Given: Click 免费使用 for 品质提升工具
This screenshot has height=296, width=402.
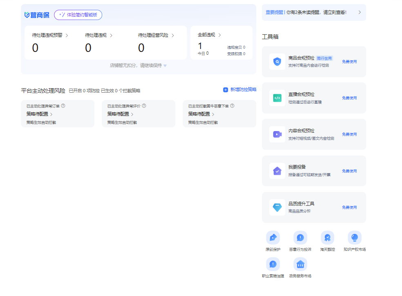Looking at the screenshot, I should tap(349, 207).
